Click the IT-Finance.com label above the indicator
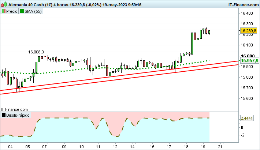Image resolution: width=260 pixels, height=150 pixels. pos(14,109)
